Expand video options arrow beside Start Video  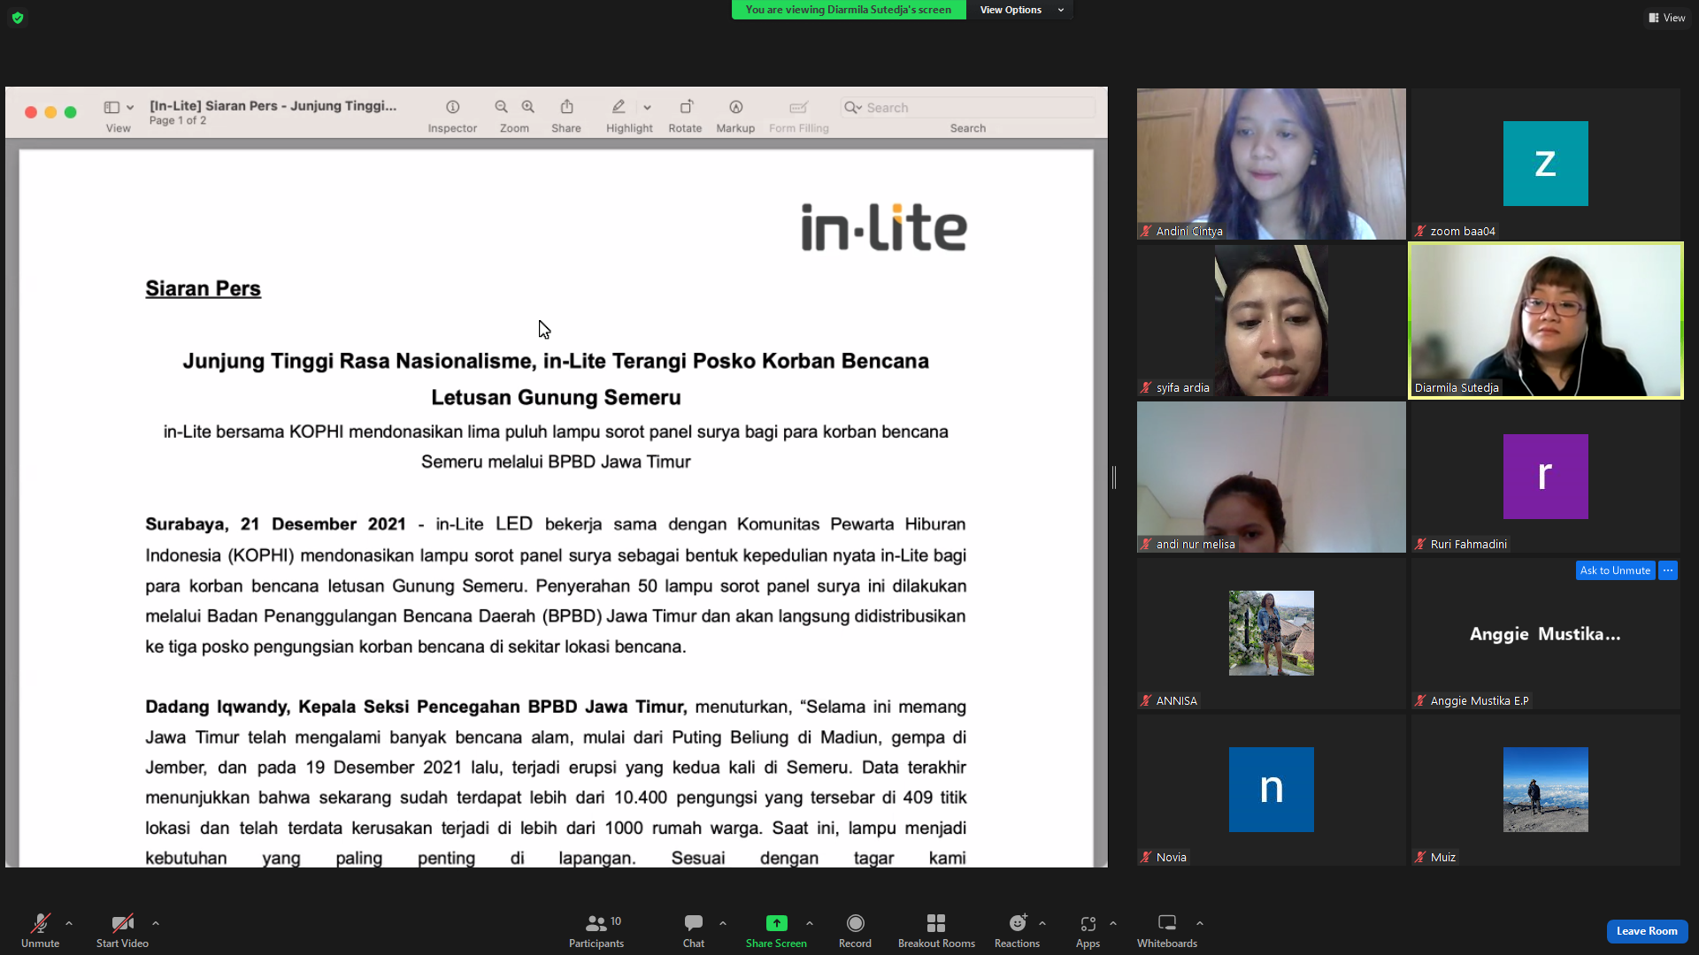(156, 923)
